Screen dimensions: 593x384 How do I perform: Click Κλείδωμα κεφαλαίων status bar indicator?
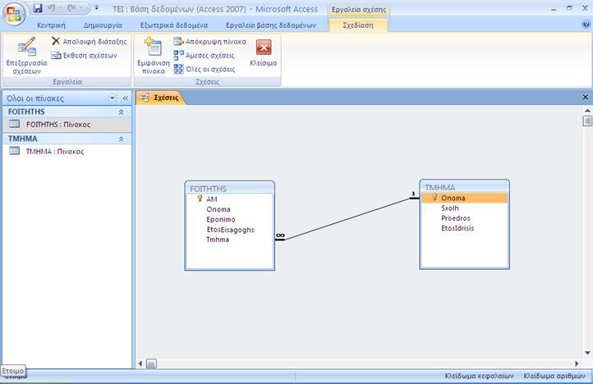point(479,376)
